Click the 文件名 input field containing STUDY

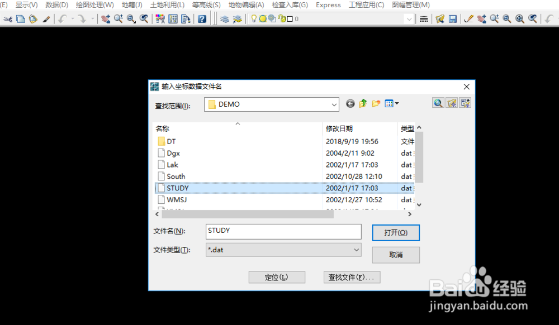(x=283, y=232)
